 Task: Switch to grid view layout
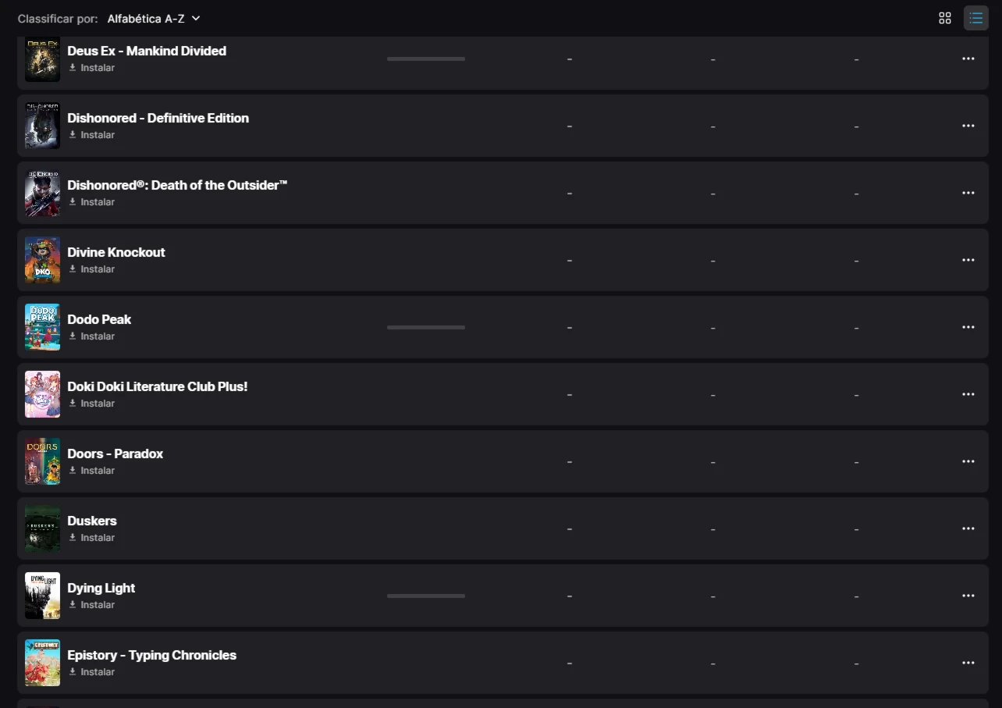click(x=944, y=18)
